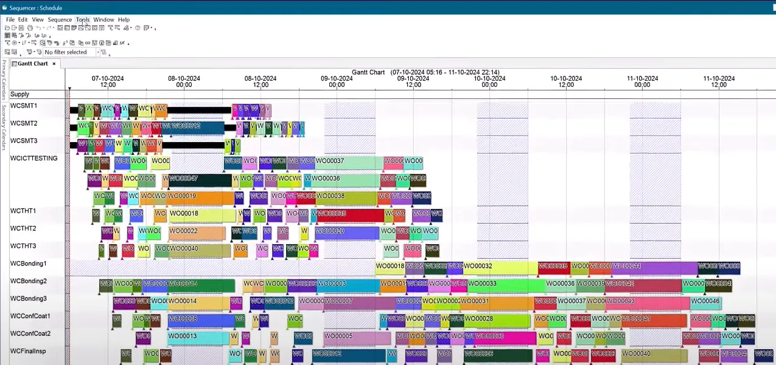This screenshot has height=365, width=776.
Task: Close the Gantt Chart tab
Action: (x=54, y=64)
